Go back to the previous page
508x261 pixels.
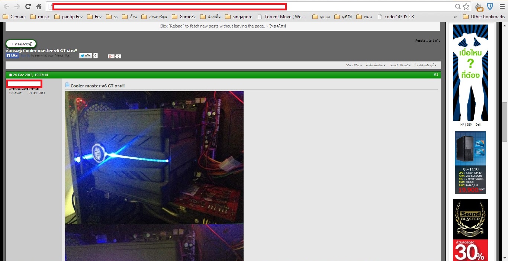pyautogui.click(x=7, y=6)
